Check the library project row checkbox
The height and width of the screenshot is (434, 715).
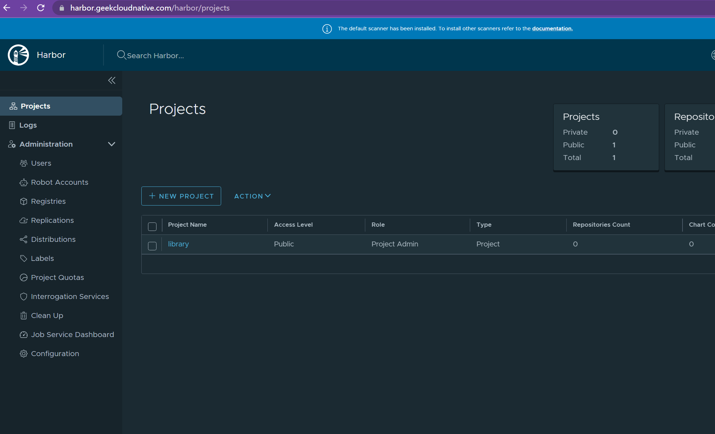click(152, 246)
